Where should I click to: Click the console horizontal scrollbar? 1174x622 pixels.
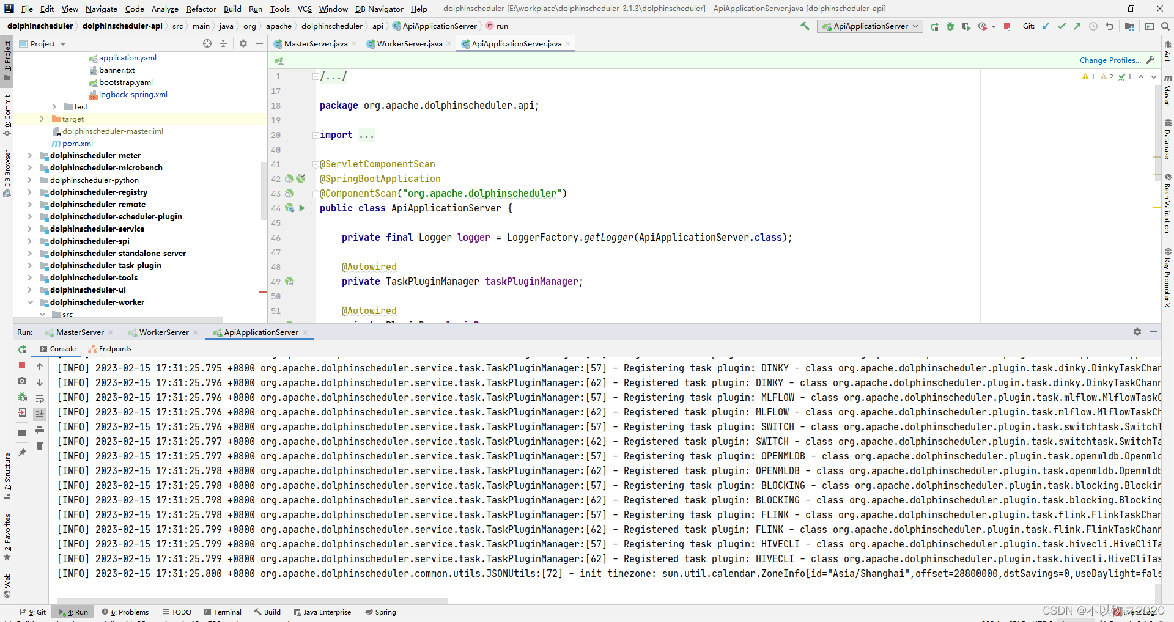tap(253, 601)
